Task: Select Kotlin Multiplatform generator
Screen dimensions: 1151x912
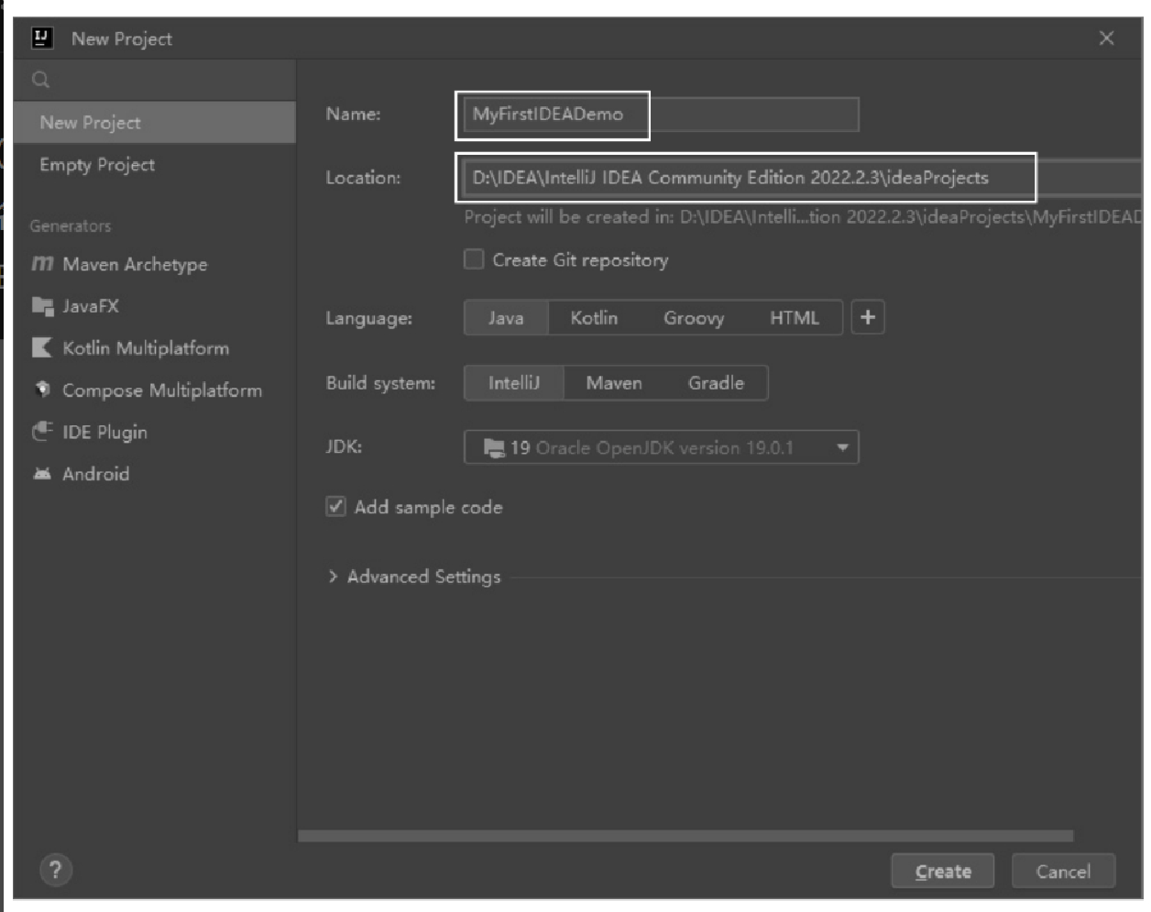Action: click(x=155, y=348)
